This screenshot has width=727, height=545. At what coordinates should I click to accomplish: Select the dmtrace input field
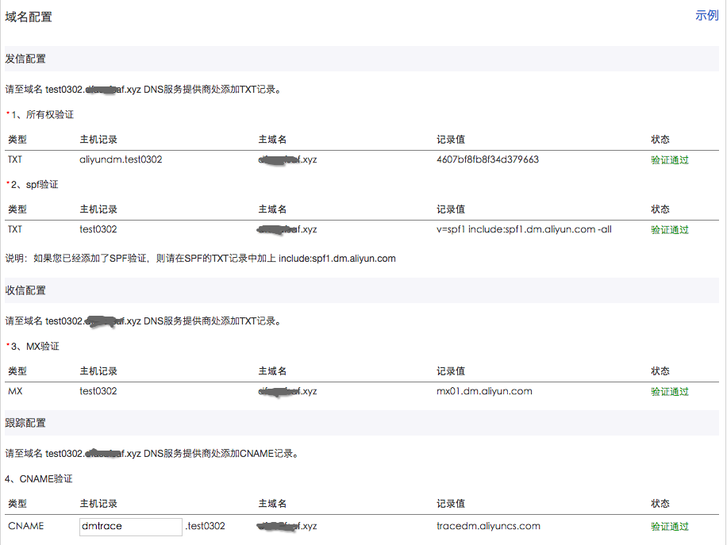(130, 526)
